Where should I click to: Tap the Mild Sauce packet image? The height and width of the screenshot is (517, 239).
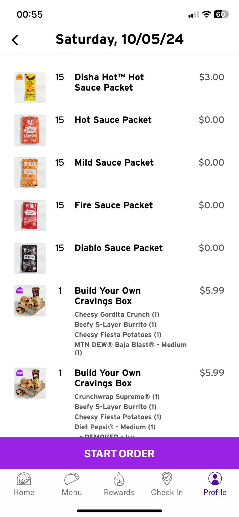[x=30, y=173]
